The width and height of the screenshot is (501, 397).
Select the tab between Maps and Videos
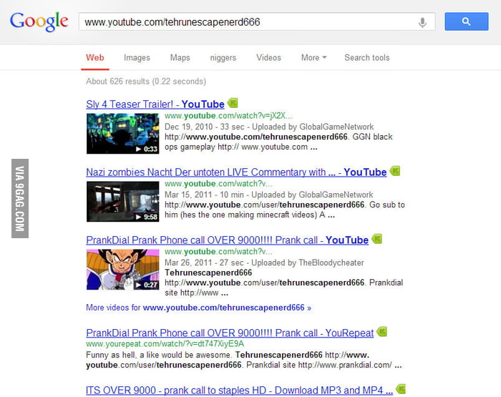tap(223, 58)
